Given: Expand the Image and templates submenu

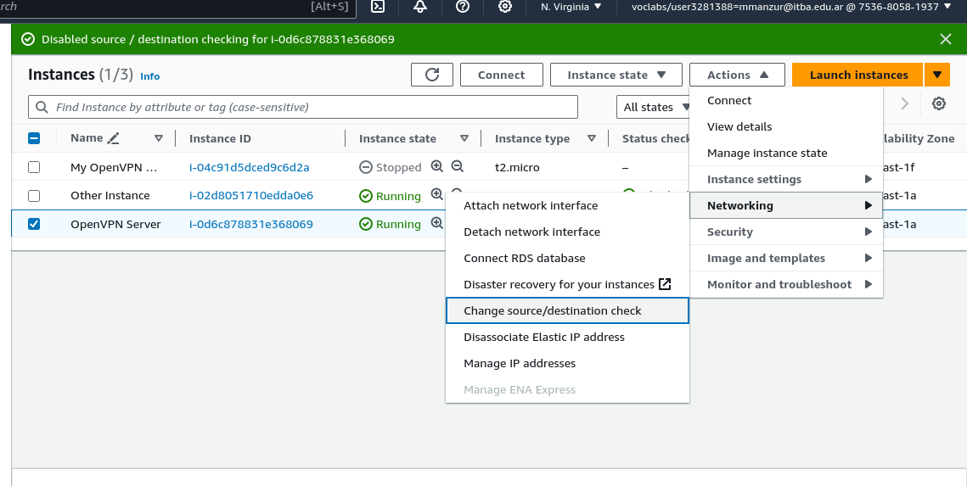Looking at the screenshot, I should (x=785, y=258).
